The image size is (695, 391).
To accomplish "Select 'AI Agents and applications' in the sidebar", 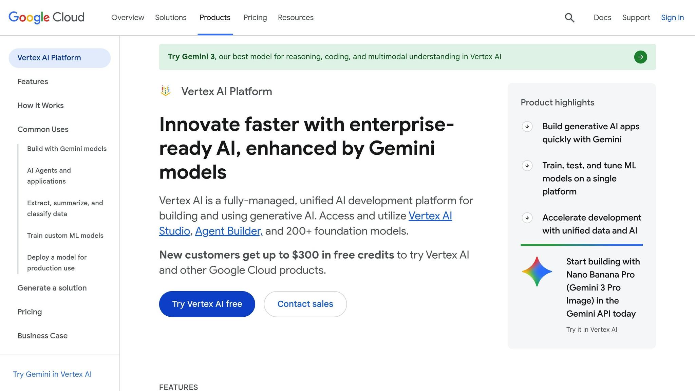I will point(49,175).
